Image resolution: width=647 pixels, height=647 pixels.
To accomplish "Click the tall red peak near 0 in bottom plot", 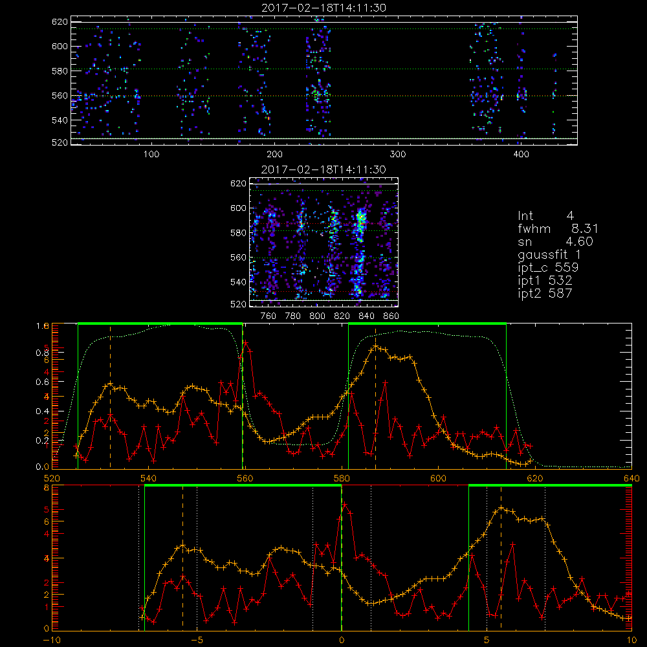I will pos(345,504).
